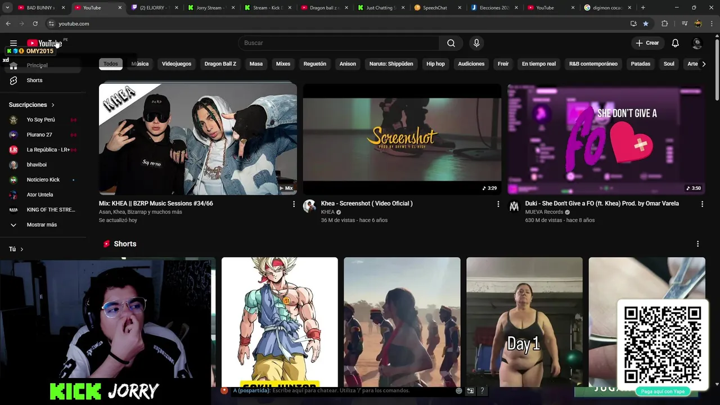Image resolution: width=720 pixels, height=405 pixels.
Task: Select the Freír chip
Action: click(x=503, y=64)
